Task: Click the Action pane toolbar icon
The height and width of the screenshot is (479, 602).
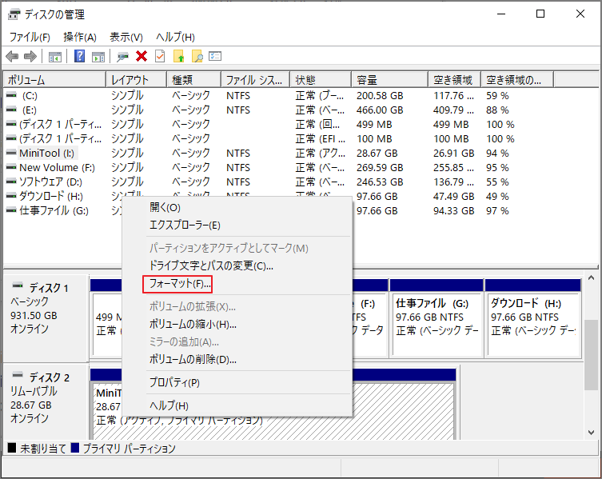Action: [98, 57]
